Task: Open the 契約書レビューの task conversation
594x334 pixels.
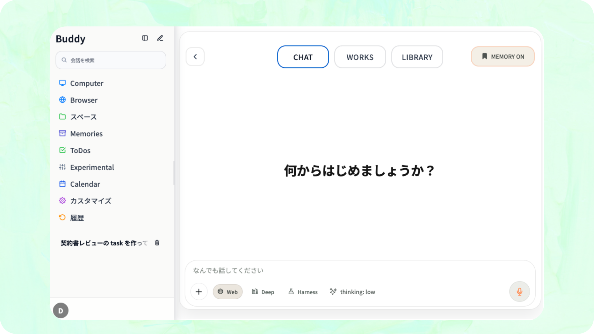Action: [x=104, y=243]
